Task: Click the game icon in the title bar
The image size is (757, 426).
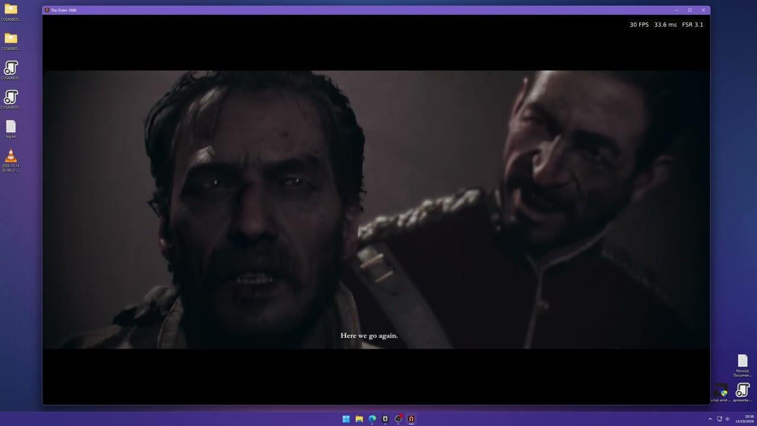Action: coord(47,10)
